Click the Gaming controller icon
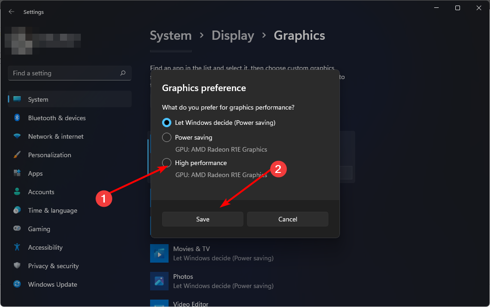The height and width of the screenshot is (307, 490). pyautogui.click(x=17, y=228)
